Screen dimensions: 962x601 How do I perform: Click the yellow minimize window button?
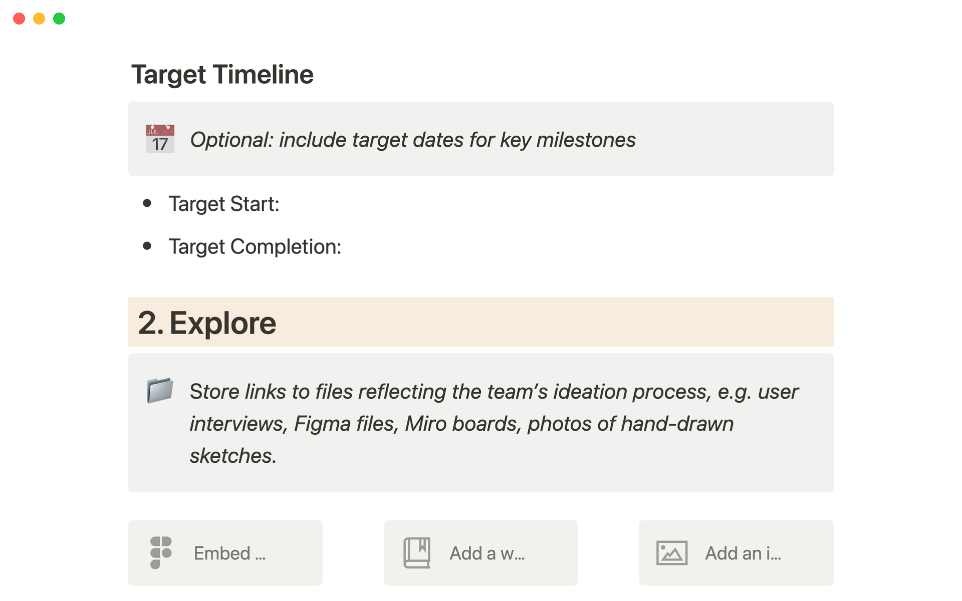pos(39,19)
